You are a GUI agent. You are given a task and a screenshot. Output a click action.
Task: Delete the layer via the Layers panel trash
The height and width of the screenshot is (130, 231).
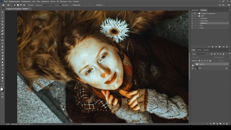[227, 123]
